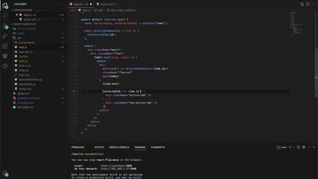Collapse the REACT-EASY-FLIP project section
The width and height of the screenshot is (318, 179).
tap(12, 24)
